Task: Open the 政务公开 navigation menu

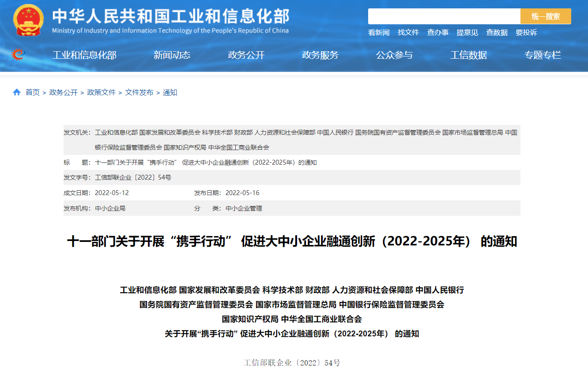Action: [x=246, y=55]
